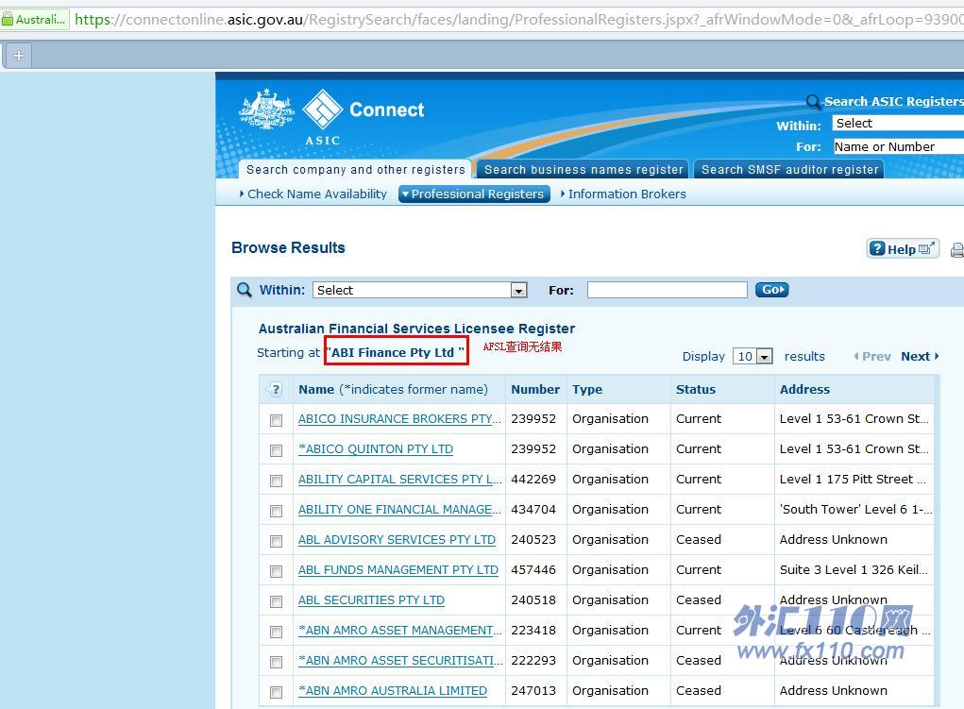Open *ABN AMRO ASSET SECURITISATI link
This screenshot has width=964, height=709.
400,660
